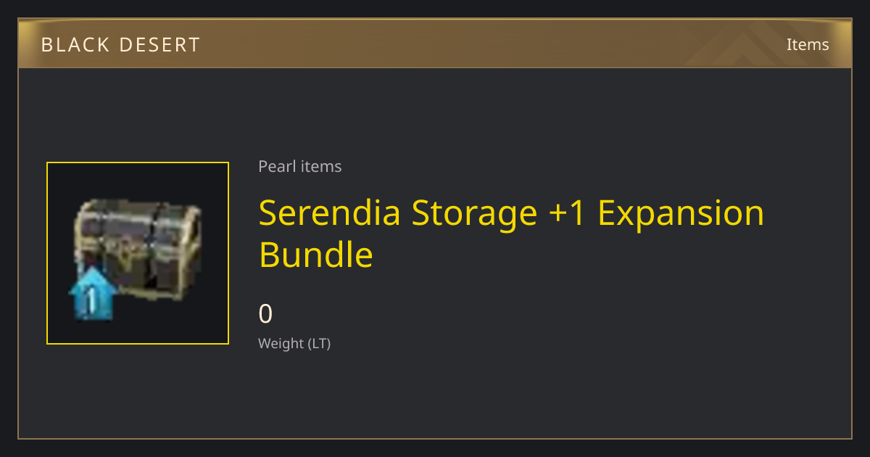The image size is (870, 457).
Task: Click the word Serendia in title
Action: pos(330,213)
